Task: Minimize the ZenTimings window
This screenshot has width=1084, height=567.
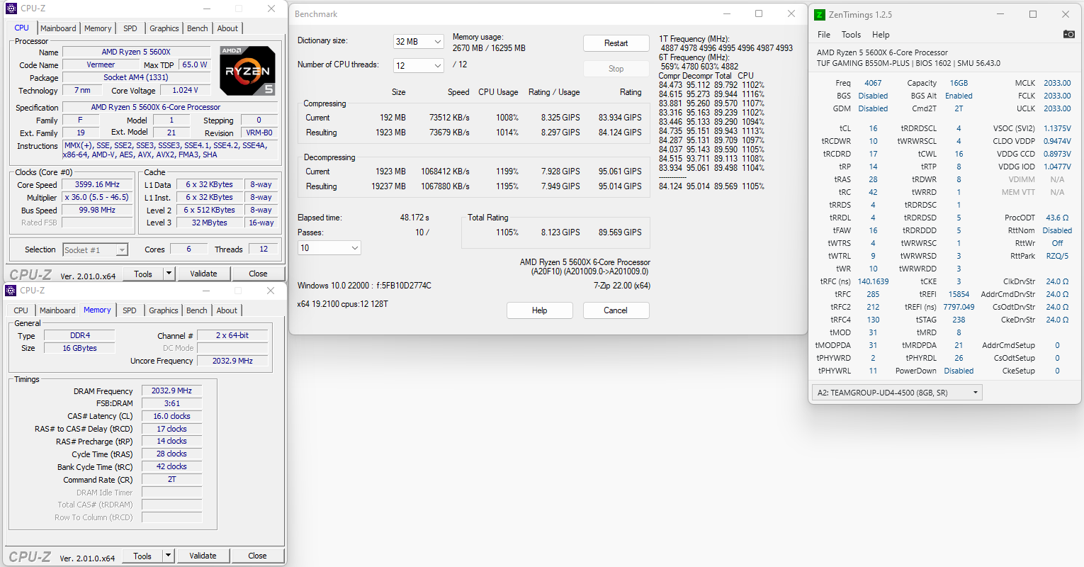Action: point(1001,14)
